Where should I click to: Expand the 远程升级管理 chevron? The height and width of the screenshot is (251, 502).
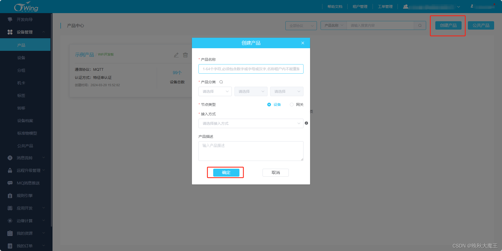point(44,170)
